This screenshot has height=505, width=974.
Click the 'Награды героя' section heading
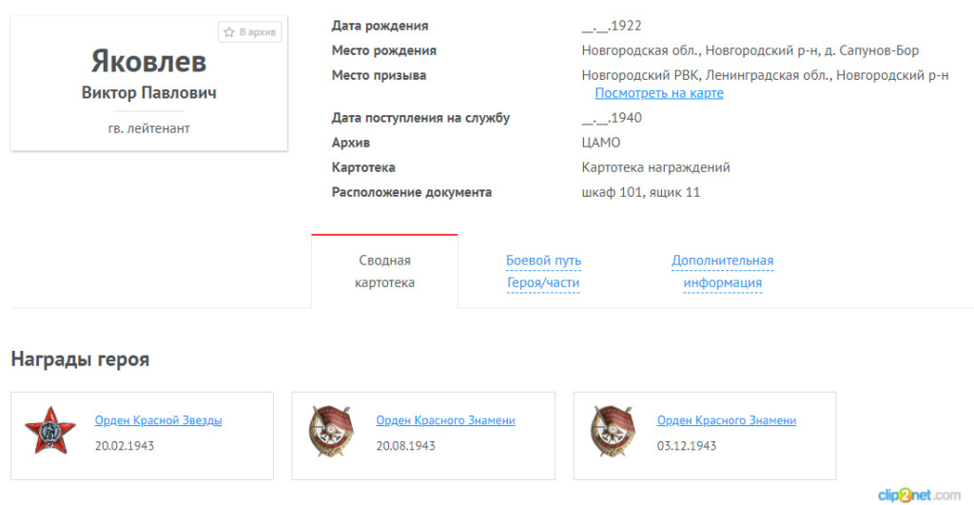pyautogui.click(x=80, y=359)
